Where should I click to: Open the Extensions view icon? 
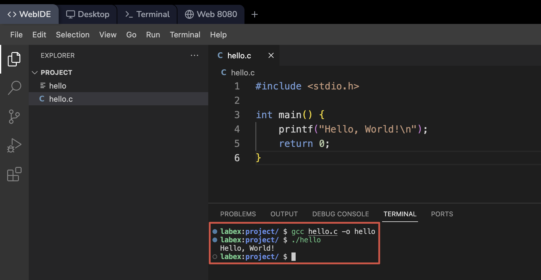point(14,174)
